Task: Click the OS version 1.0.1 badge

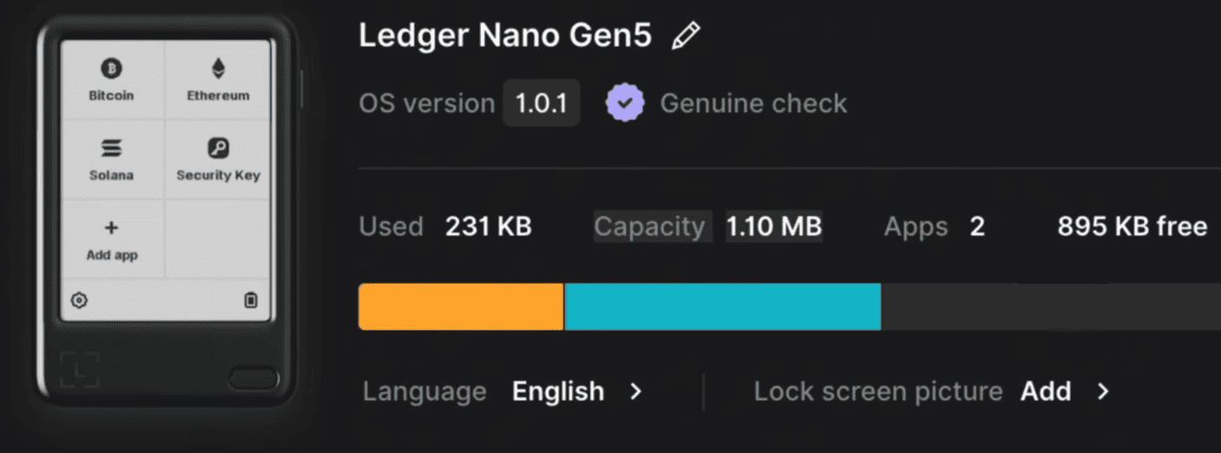Action: 541,103
